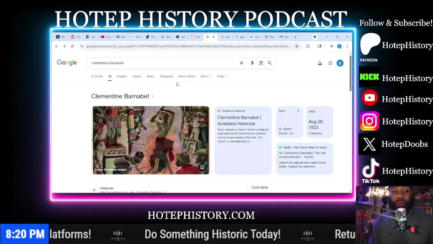Reload the Google results page
Screen dimensions: 433x244
(x=72, y=46)
